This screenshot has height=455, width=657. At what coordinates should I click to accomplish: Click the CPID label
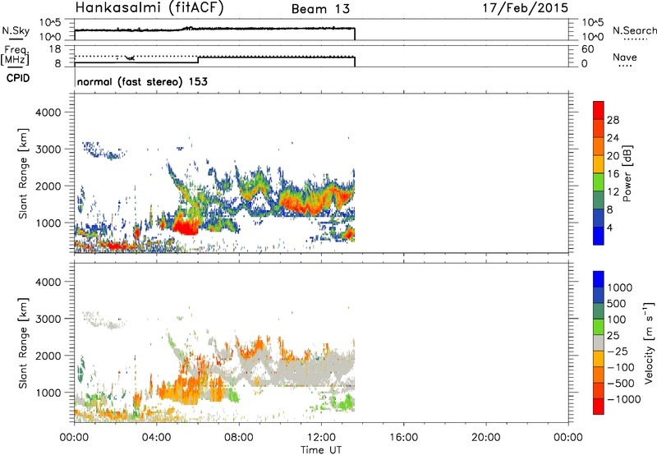18,78
